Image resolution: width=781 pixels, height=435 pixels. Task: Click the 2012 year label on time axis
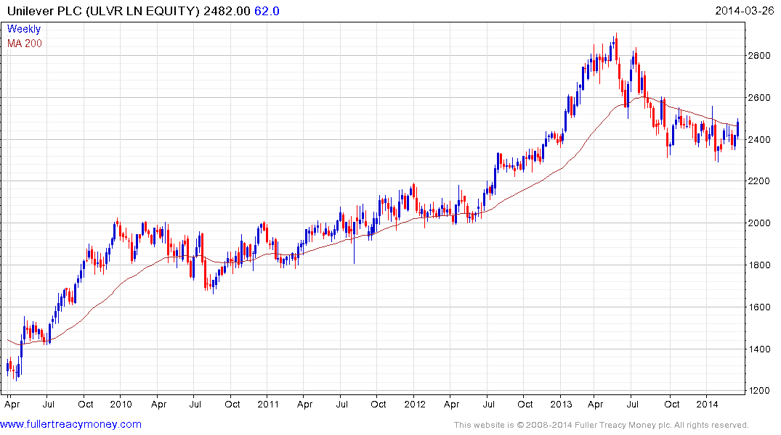point(415,404)
